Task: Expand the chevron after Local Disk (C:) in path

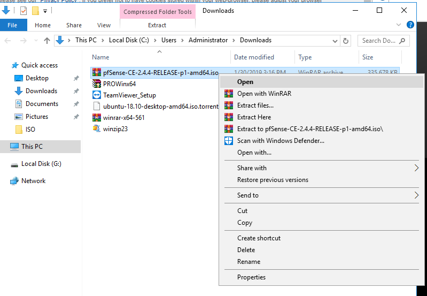Action: (155, 40)
